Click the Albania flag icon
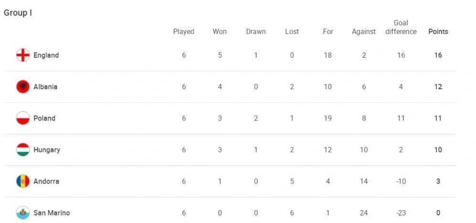The width and height of the screenshot is (476, 223). point(23,87)
